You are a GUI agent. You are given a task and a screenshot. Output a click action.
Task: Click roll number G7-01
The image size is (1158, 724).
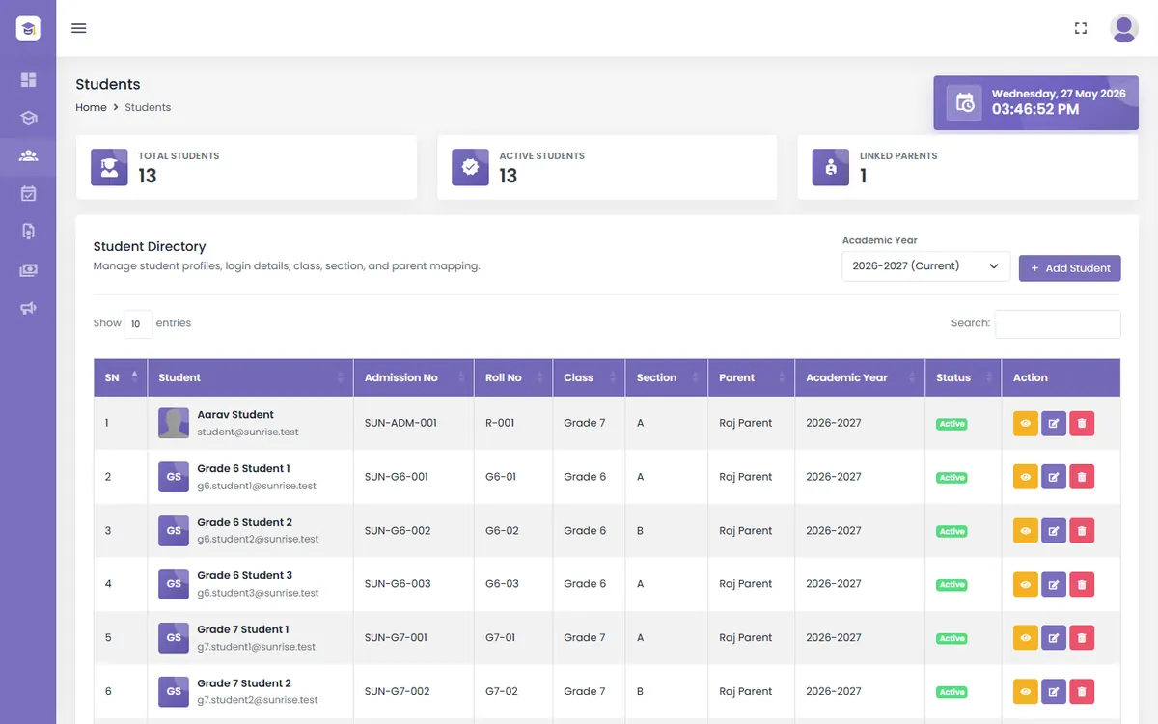point(501,638)
